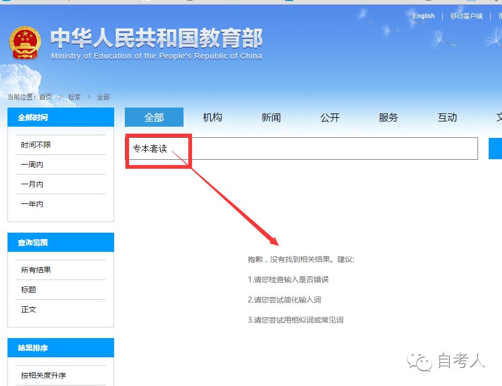Switch to the 公开 tab
The height and width of the screenshot is (386, 502).
click(330, 117)
